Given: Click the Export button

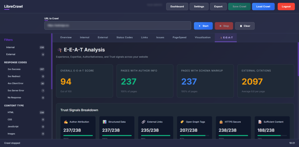Looking at the screenshot, I should pos(218,6).
